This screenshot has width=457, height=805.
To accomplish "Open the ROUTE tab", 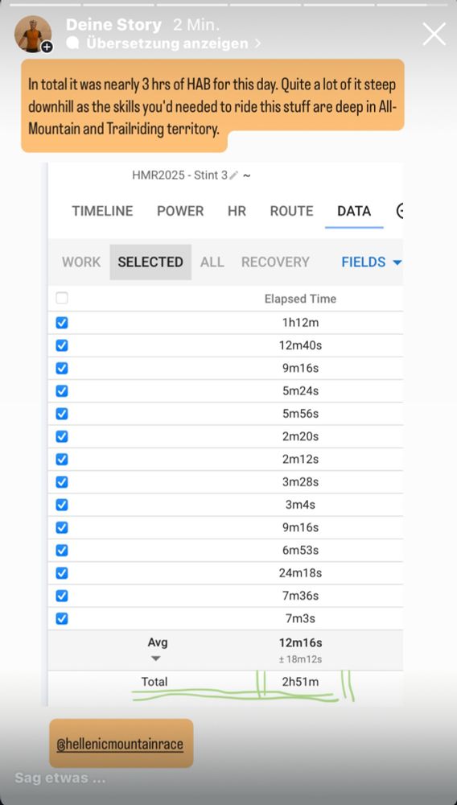I will [x=291, y=211].
